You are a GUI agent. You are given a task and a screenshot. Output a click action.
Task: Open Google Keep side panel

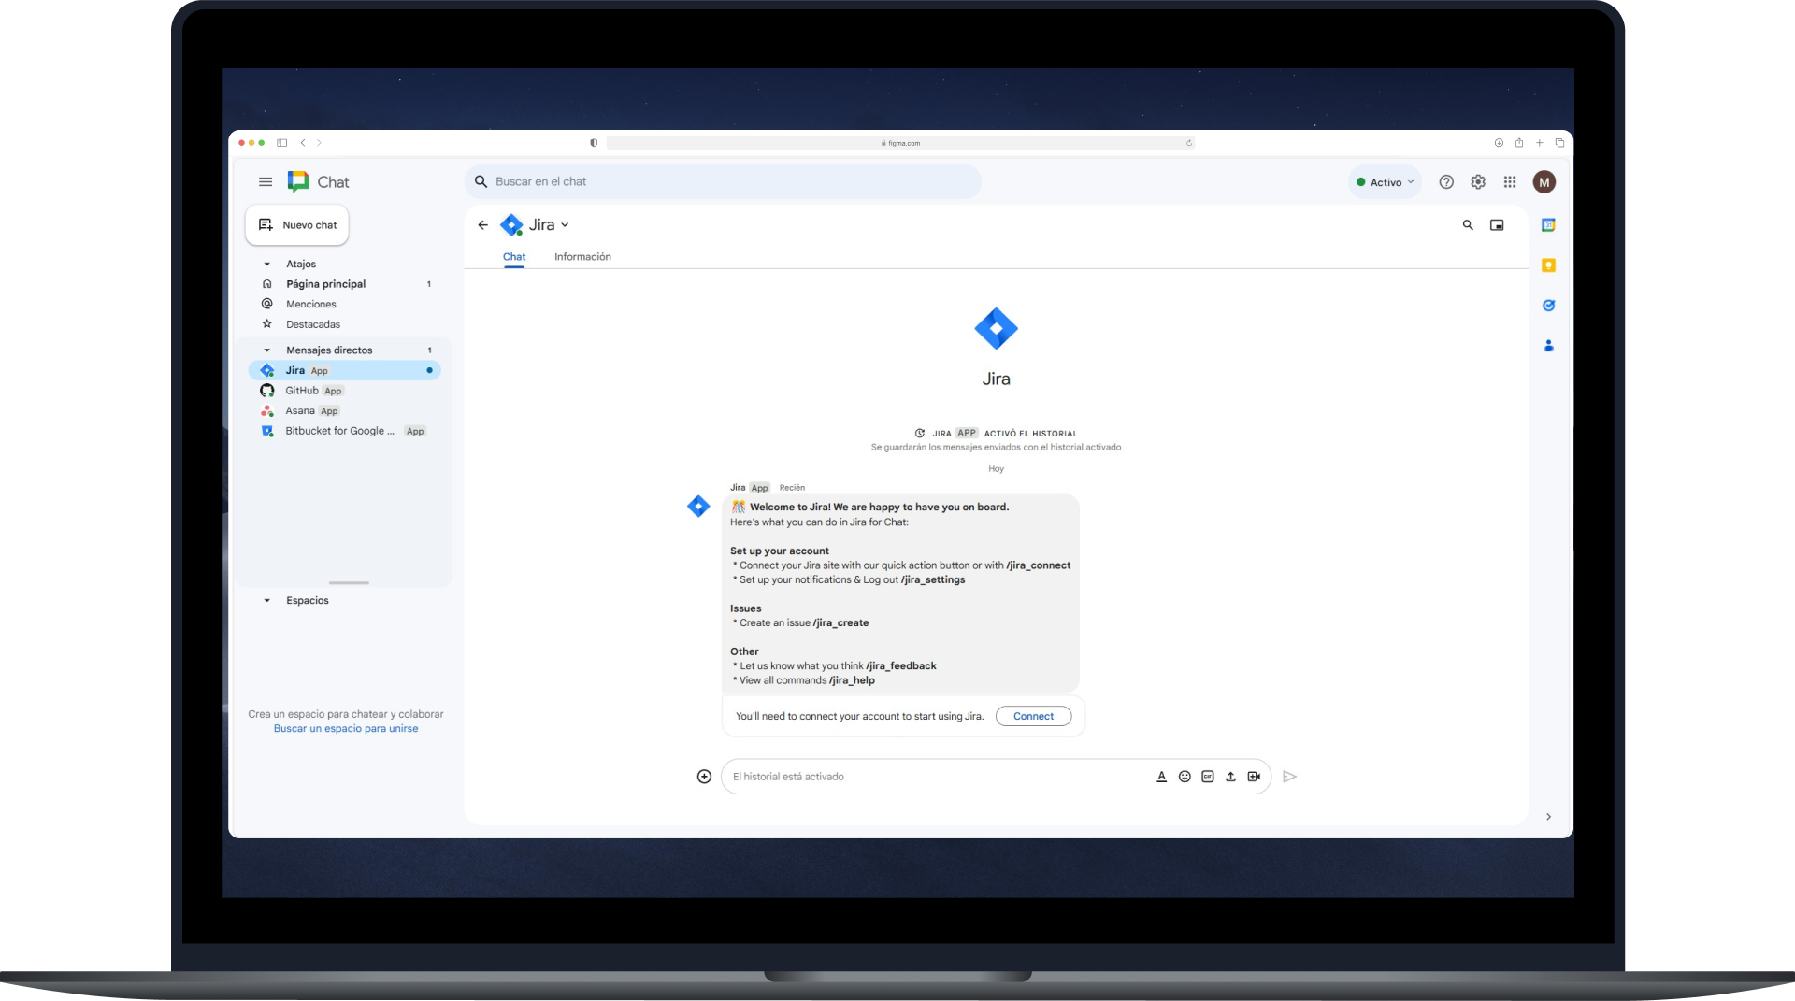[x=1548, y=265]
